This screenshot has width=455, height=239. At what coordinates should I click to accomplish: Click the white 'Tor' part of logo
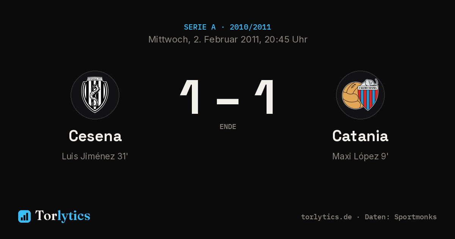pos(46,215)
